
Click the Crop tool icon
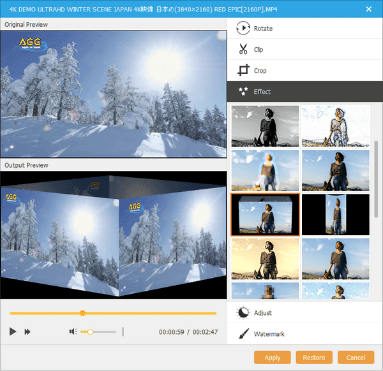click(243, 71)
